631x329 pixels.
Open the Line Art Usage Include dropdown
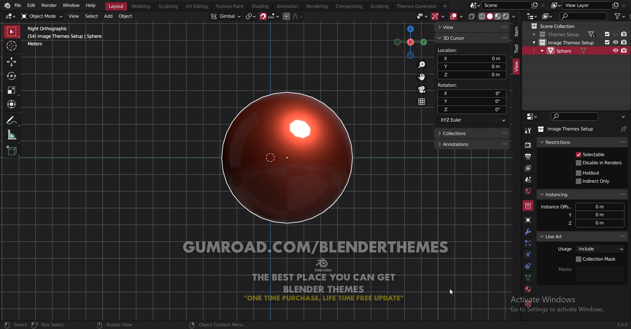pyautogui.click(x=600, y=249)
